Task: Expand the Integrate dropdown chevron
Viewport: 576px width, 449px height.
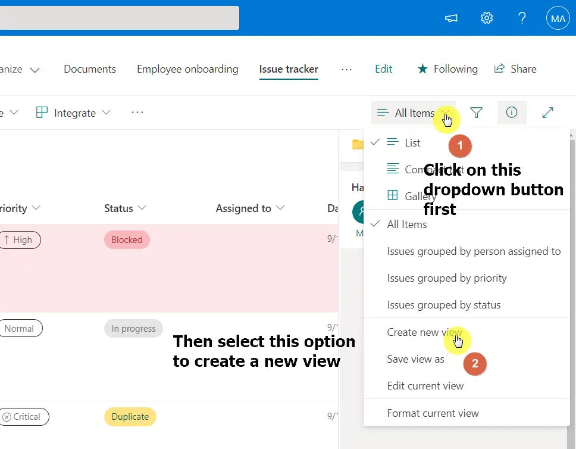Action: [106, 112]
